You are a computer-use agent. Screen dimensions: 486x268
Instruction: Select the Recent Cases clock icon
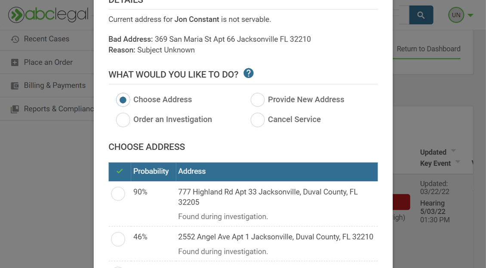(15, 39)
